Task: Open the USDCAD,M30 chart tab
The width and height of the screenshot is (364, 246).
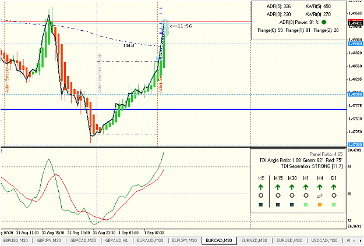Action: (x=324, y=240)
